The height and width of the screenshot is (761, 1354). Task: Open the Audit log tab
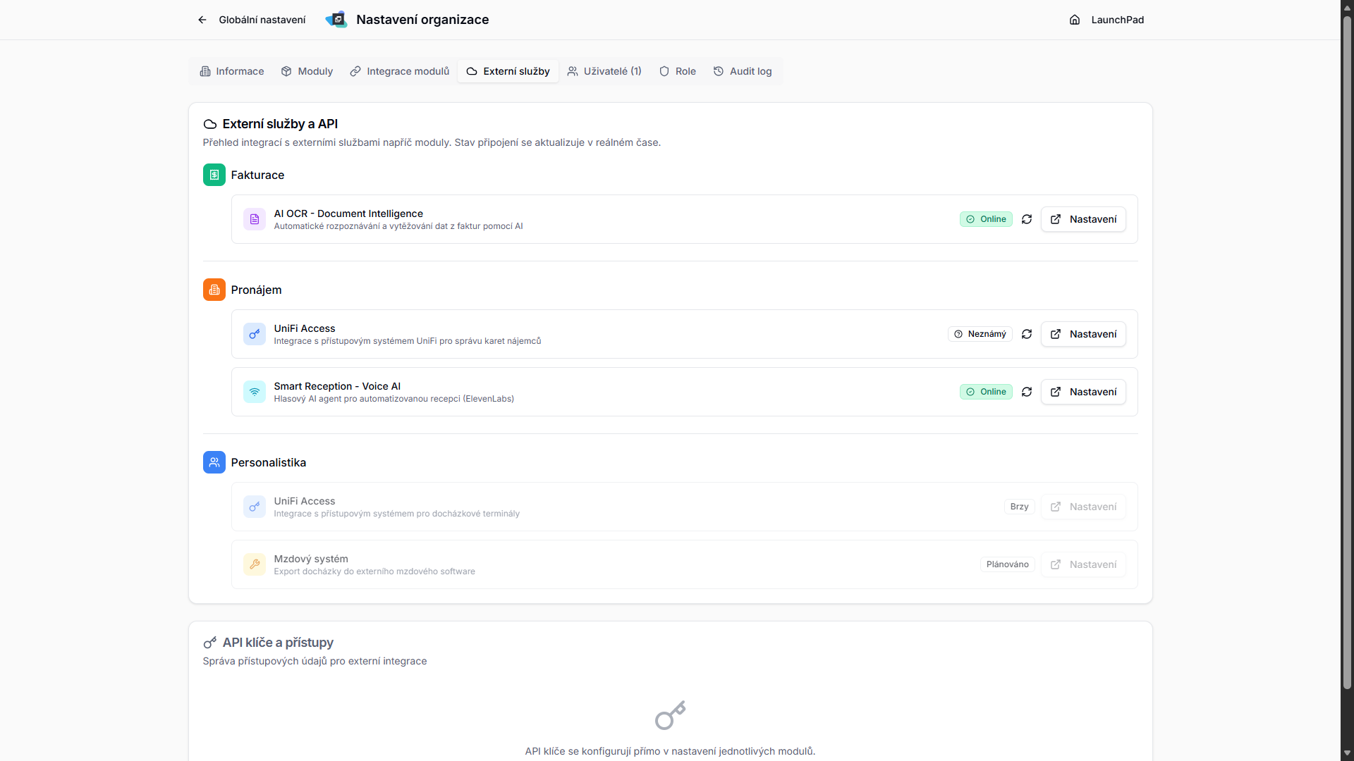[743, 71]
